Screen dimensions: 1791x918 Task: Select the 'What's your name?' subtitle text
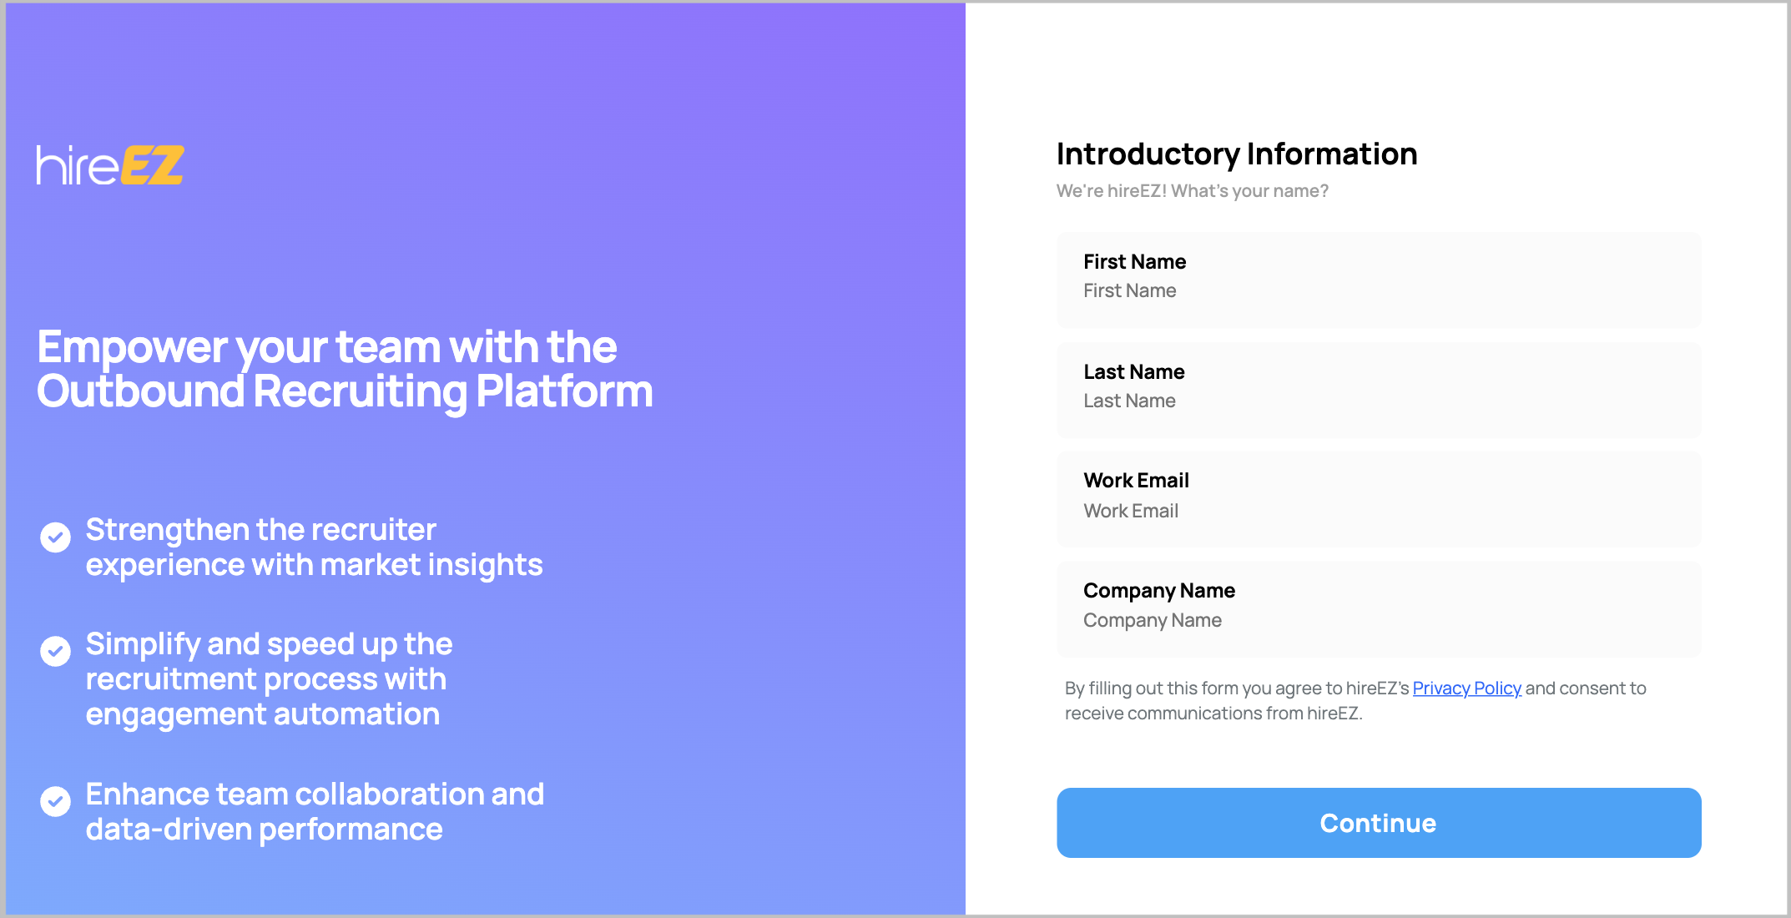point(1192,190)
